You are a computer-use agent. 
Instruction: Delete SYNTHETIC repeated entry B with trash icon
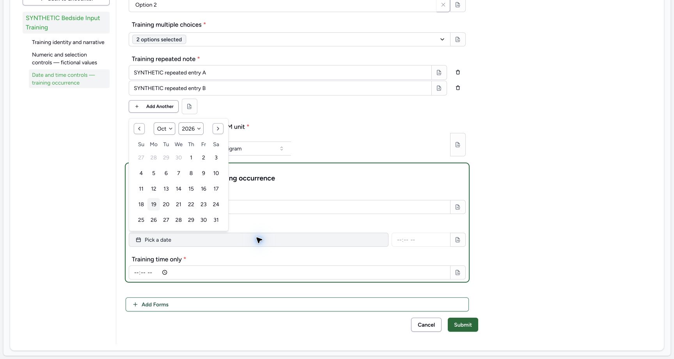[x=458, y=88]
